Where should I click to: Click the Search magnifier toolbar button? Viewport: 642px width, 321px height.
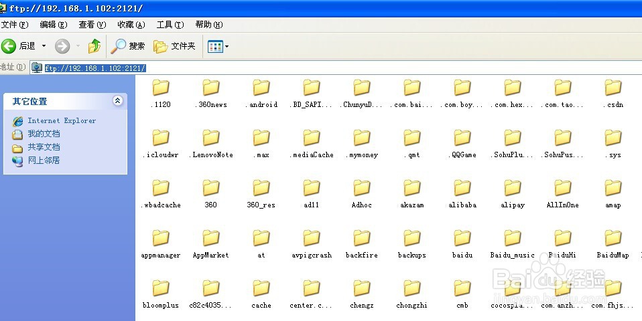[128, 46]
